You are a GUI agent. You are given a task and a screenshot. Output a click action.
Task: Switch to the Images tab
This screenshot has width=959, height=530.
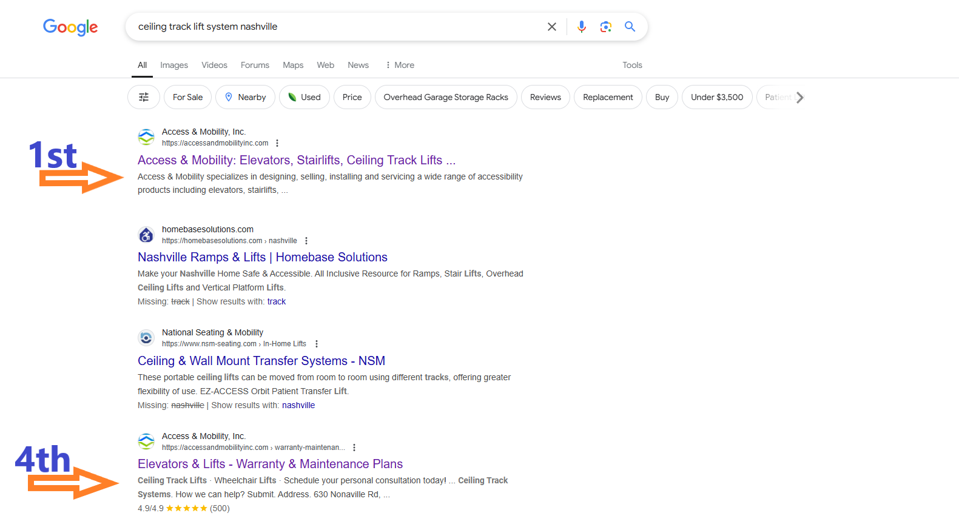tap(174, 65)
